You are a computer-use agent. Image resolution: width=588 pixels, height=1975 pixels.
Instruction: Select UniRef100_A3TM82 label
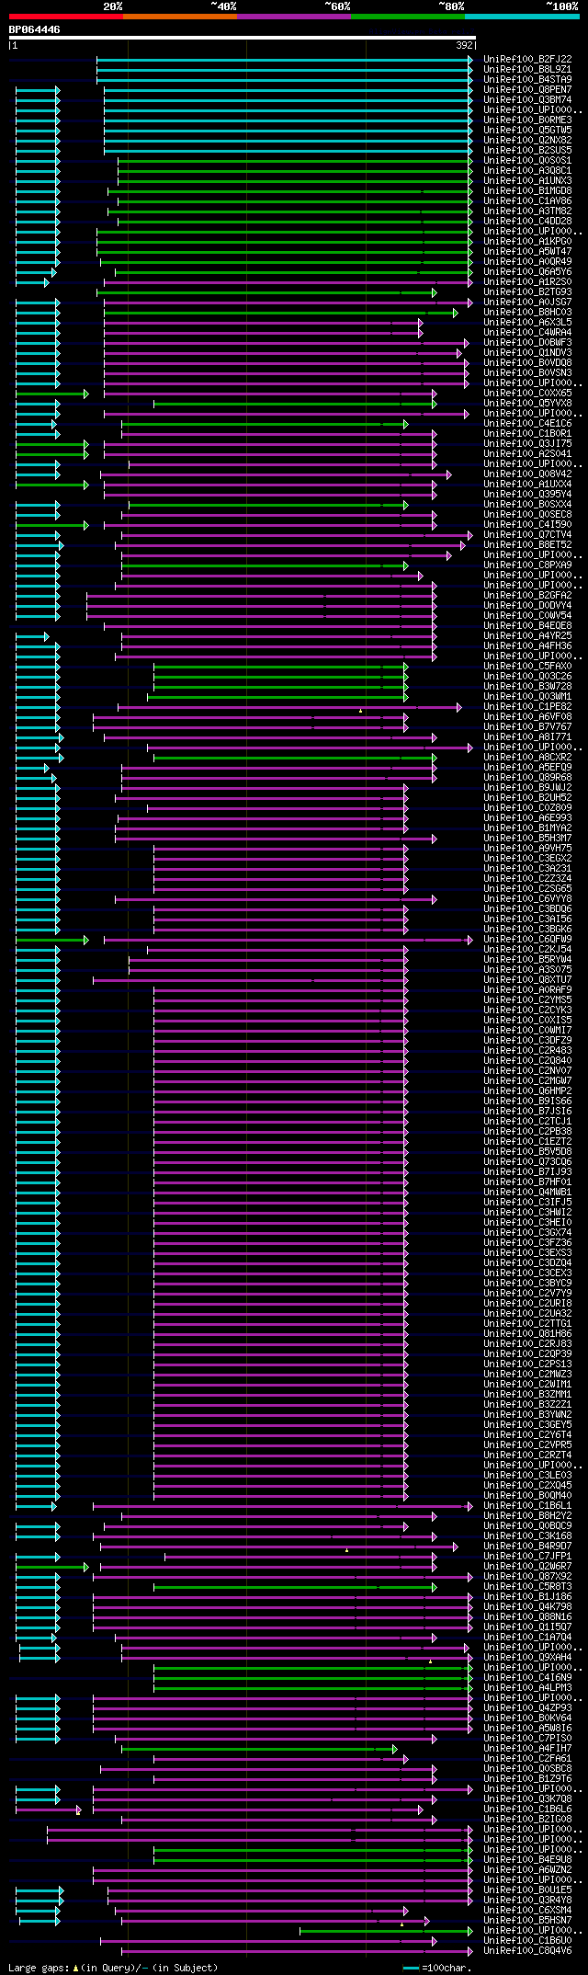click(x=527, y=211)
